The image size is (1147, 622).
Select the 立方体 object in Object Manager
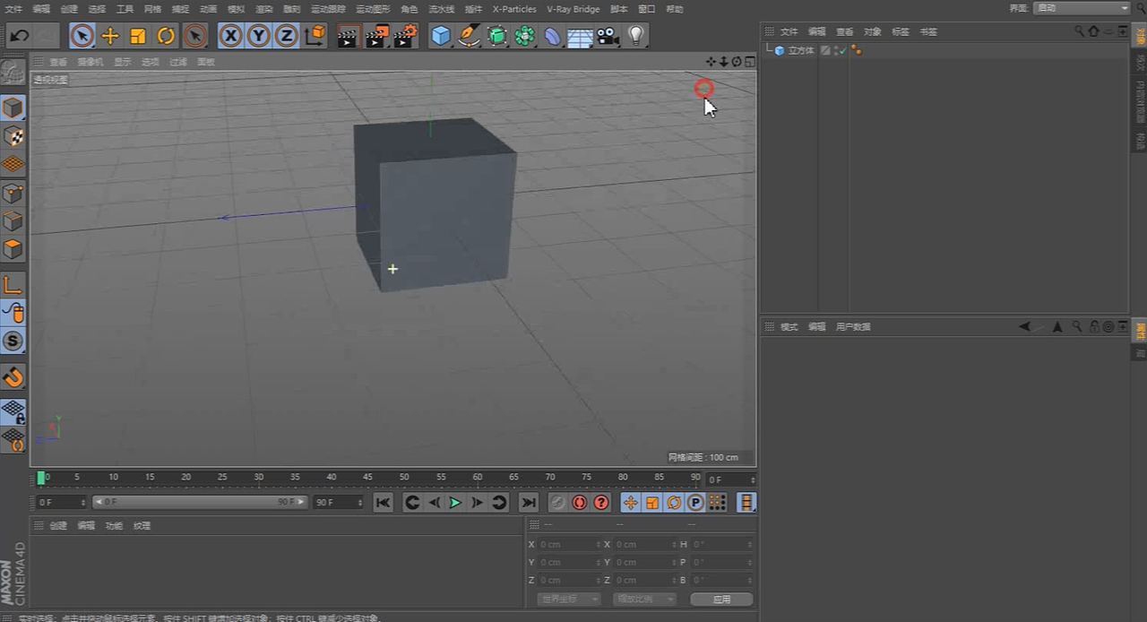tap(801, 51)
